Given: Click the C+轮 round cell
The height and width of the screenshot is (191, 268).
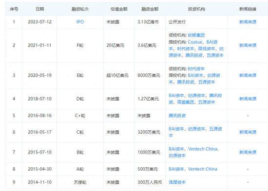Looking at the screenshot, I should point(80,116).
